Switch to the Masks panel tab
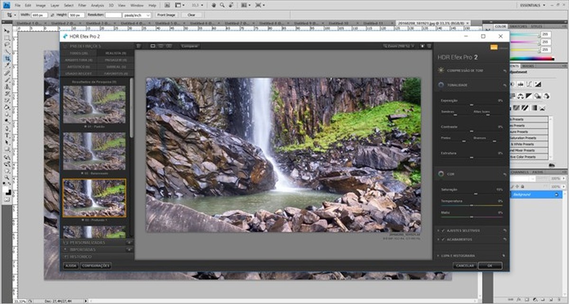 click(528, 66)
